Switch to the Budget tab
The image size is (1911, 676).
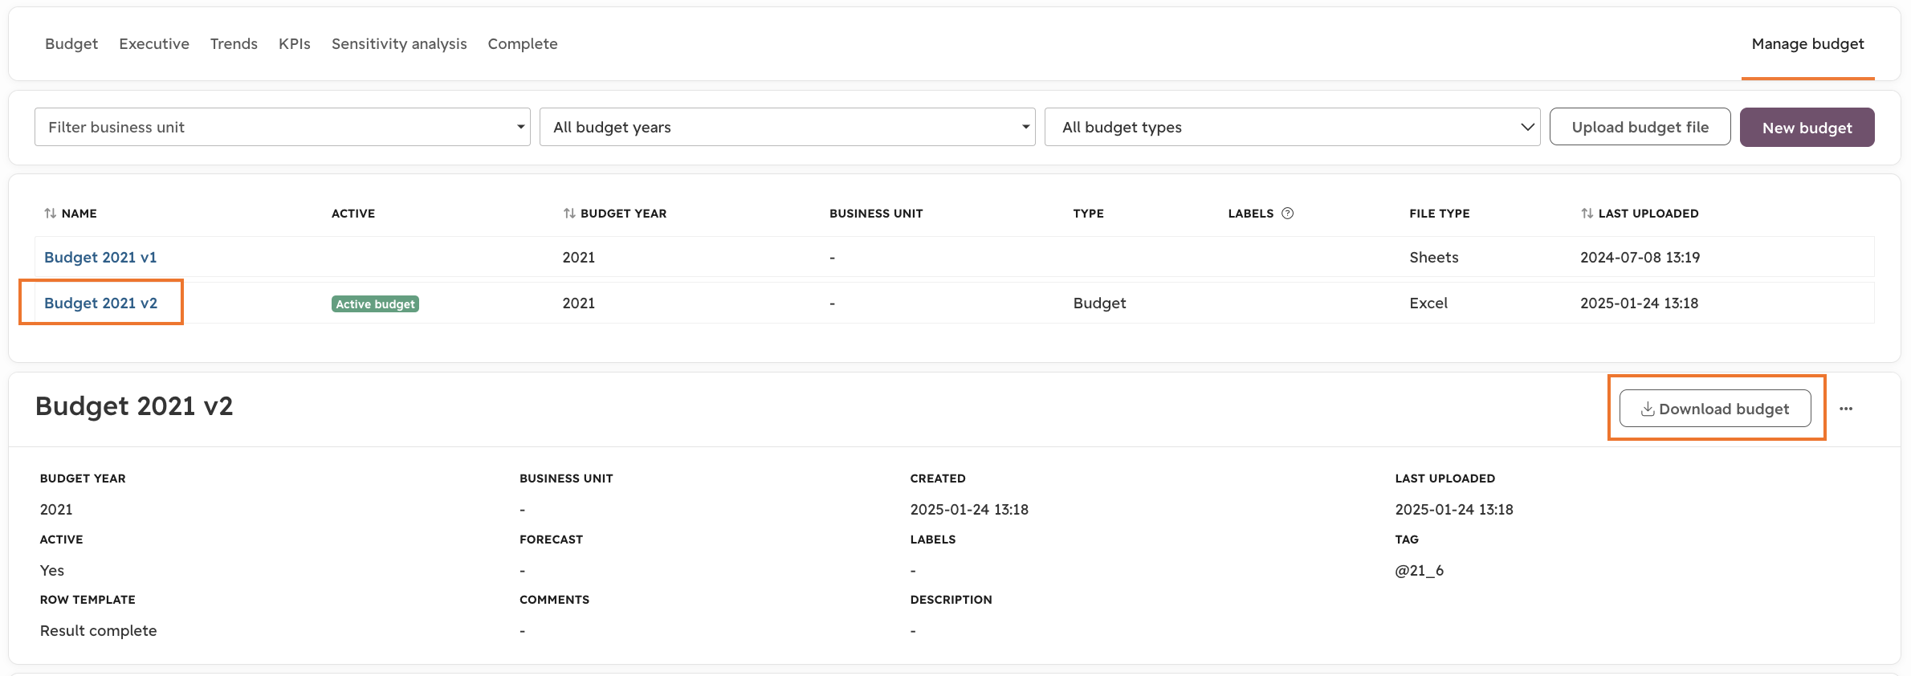(x=71, y=44)
